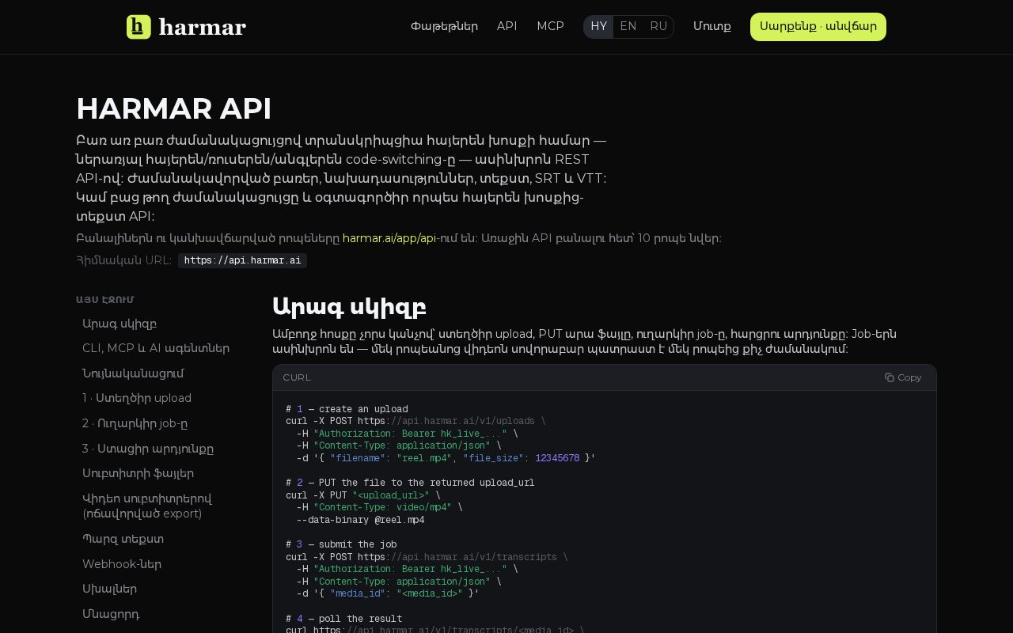1013x633 pixels.
Task: Click the Սարքենք · անվճար button
Action: pos(818,27)
